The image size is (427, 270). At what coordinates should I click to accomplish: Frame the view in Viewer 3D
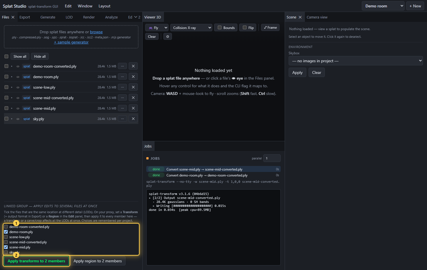pos(270,28)
